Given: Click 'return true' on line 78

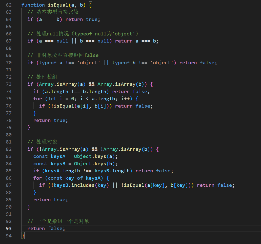Looking at the screenshot, I should point(49,120).
